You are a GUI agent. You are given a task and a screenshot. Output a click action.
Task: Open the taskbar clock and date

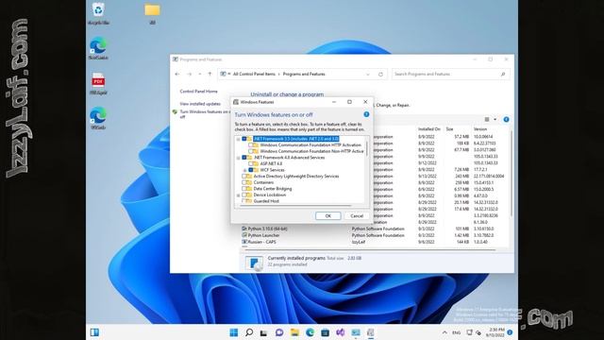click(x=495, y=332)
